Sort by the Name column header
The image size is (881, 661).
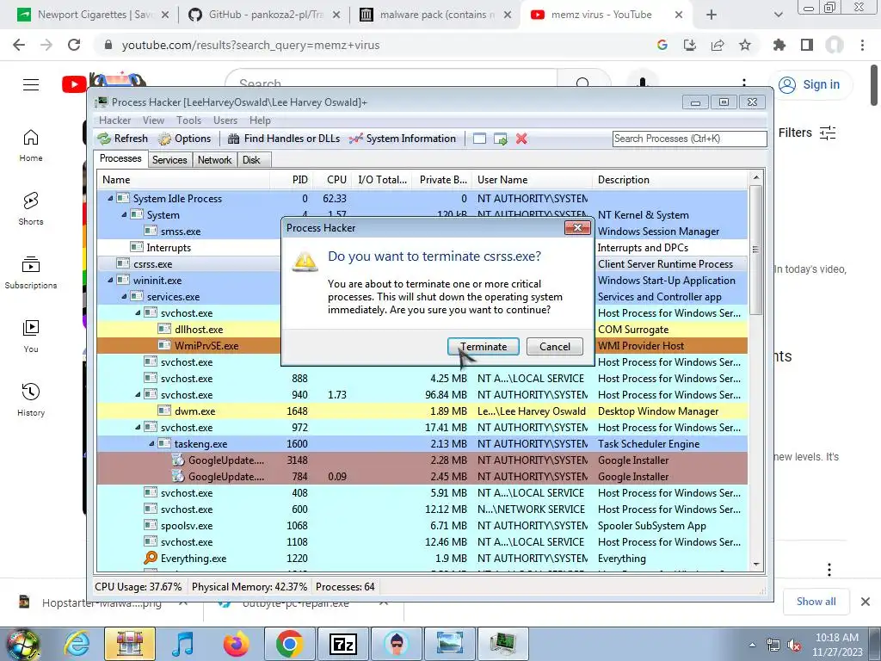click(x=183, y=180)
